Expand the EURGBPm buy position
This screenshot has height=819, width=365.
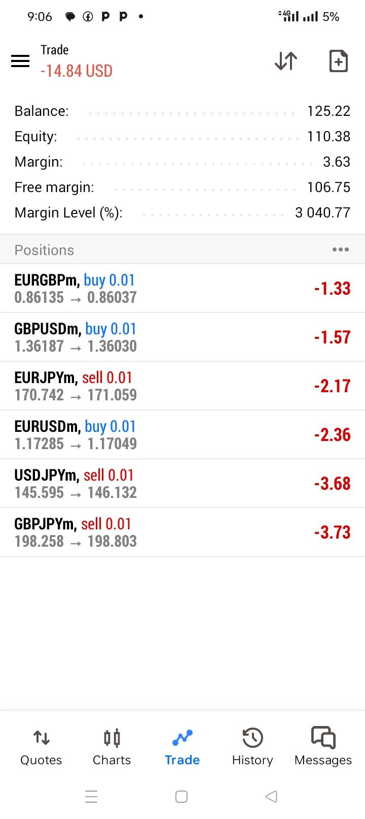182,288
